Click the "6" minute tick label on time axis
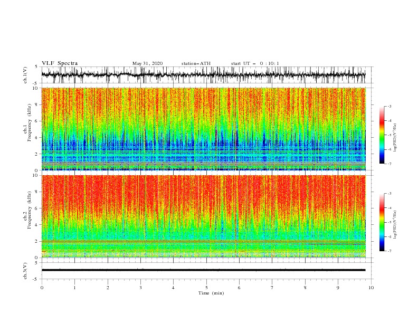418x323 pixels. [239, 288]
